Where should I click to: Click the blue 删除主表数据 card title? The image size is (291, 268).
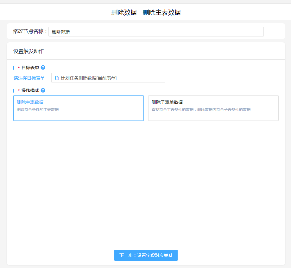tap(30, 102)
